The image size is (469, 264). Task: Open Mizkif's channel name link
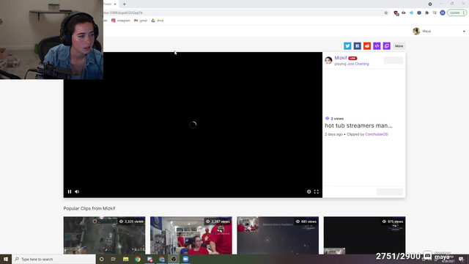click(341, 58)
